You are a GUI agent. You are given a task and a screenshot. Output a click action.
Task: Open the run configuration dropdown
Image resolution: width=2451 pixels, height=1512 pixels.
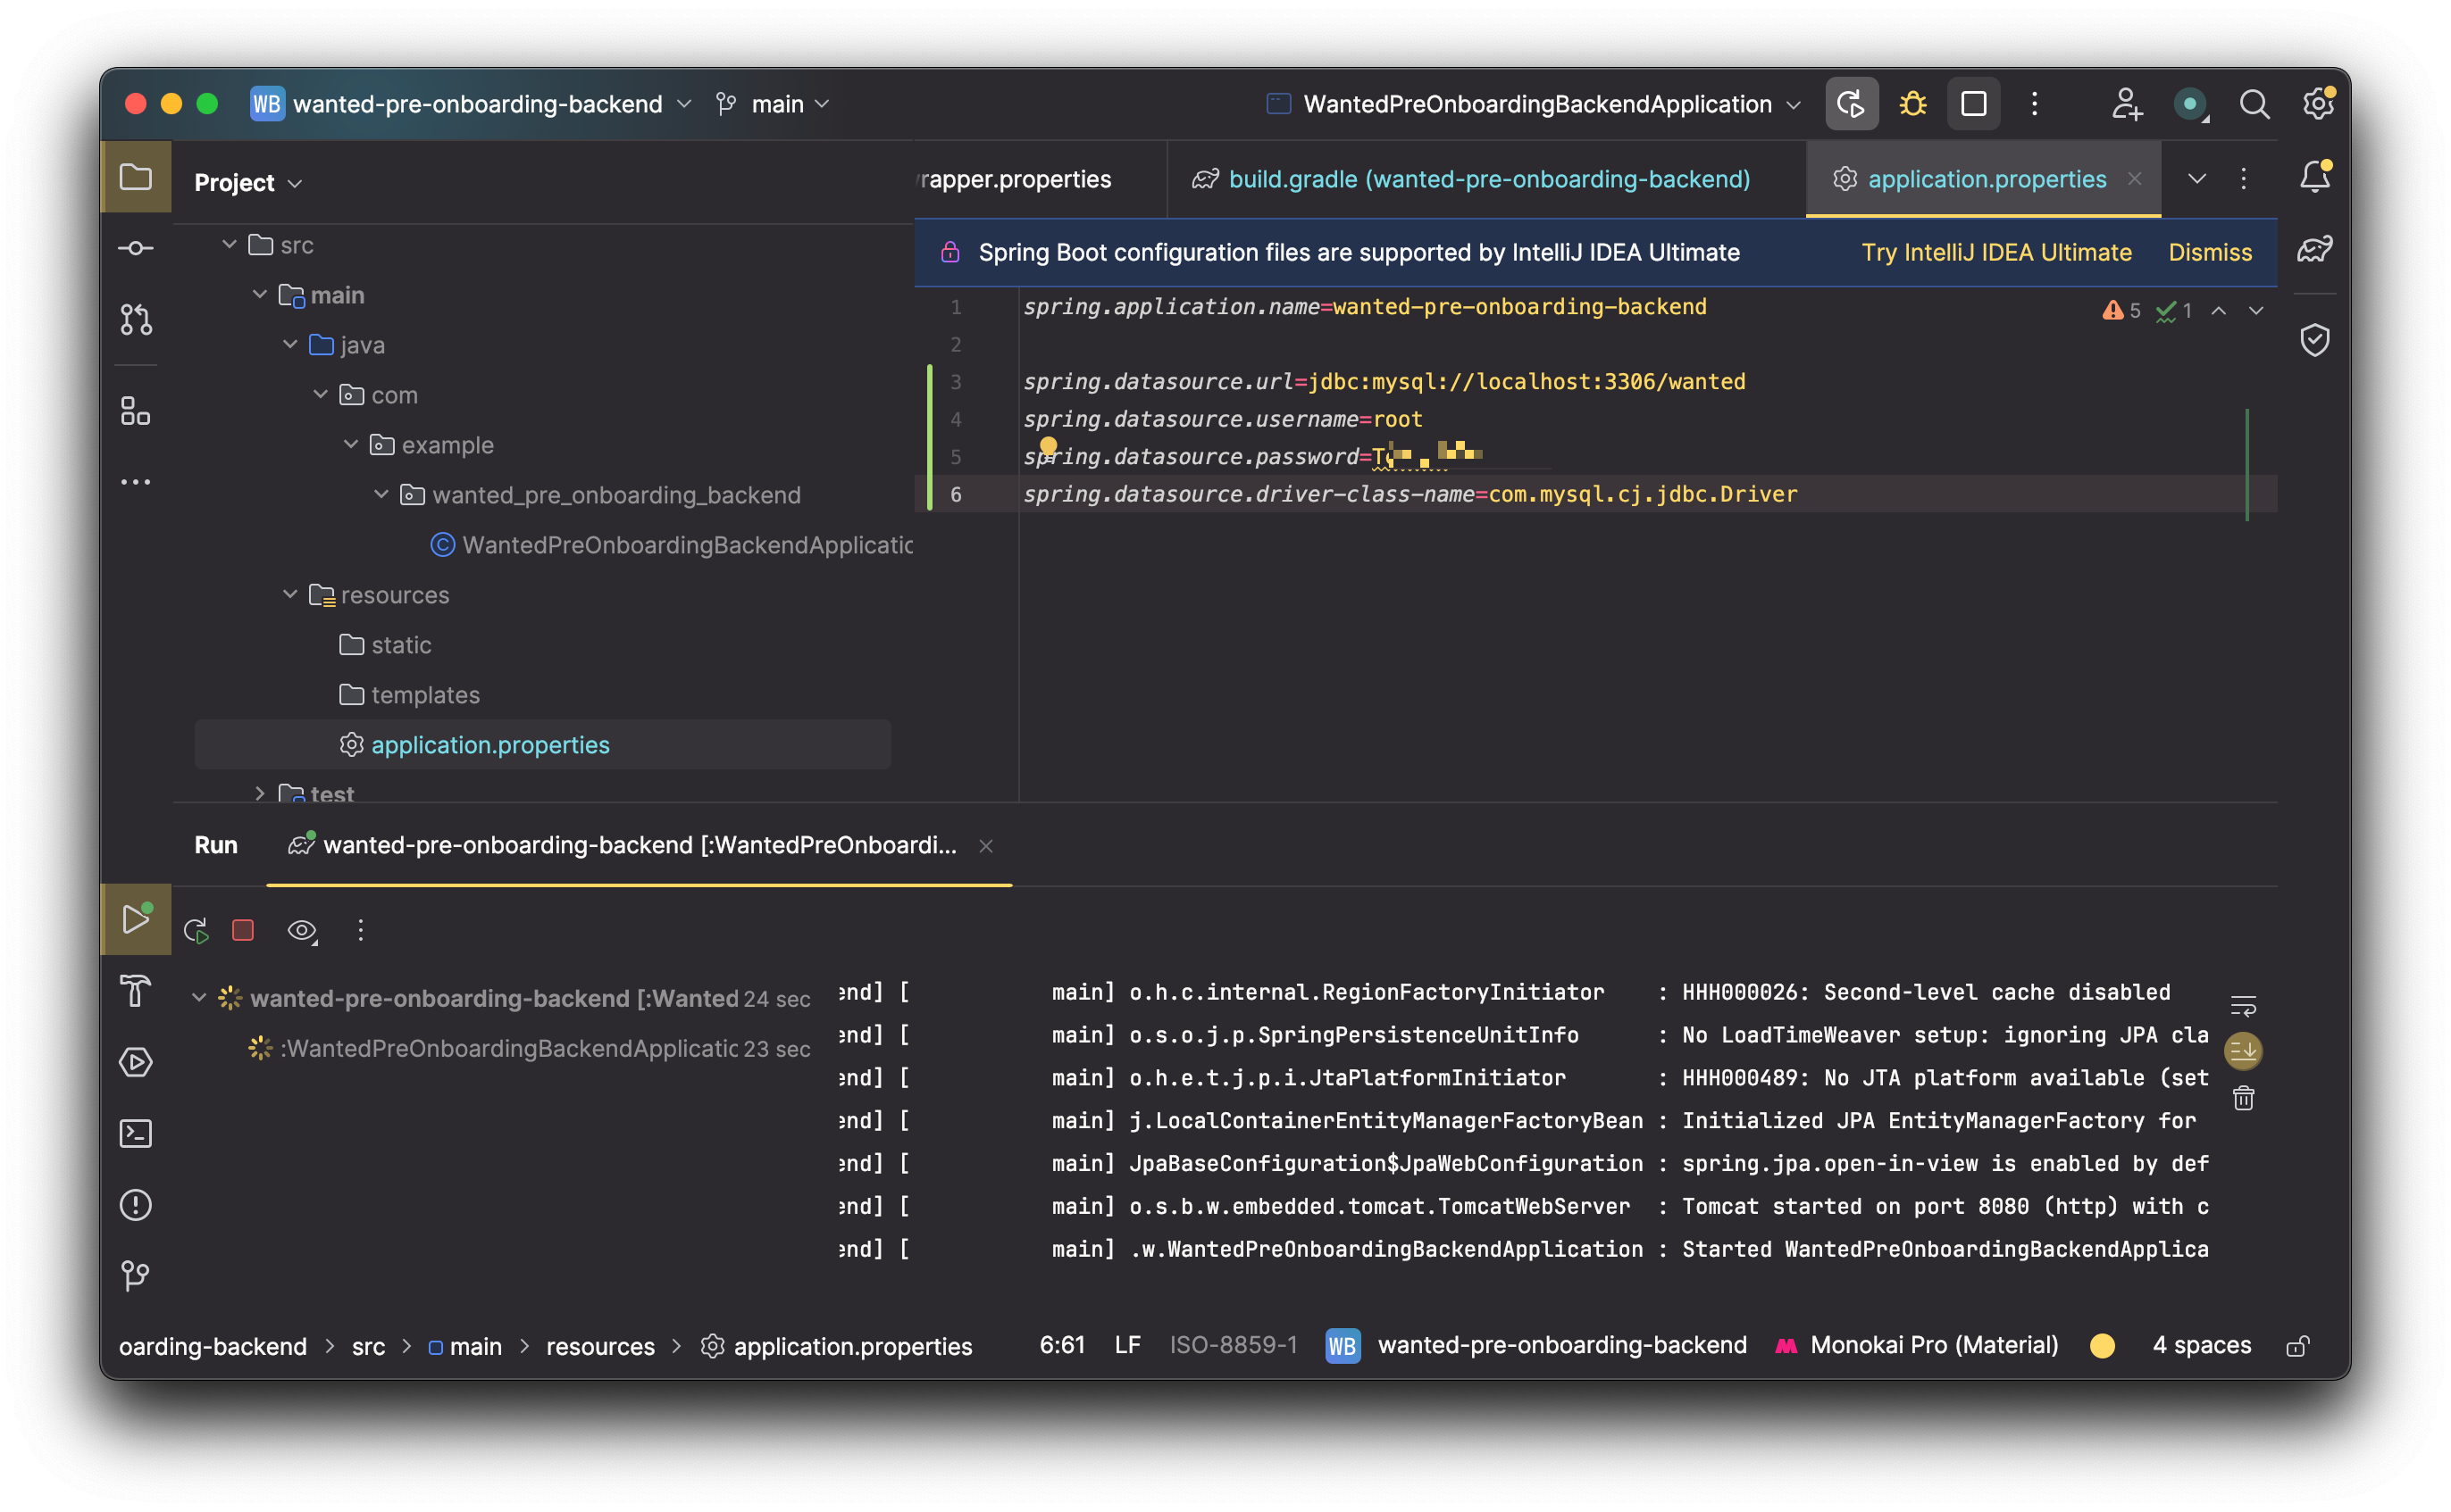tap(1534, 104)
